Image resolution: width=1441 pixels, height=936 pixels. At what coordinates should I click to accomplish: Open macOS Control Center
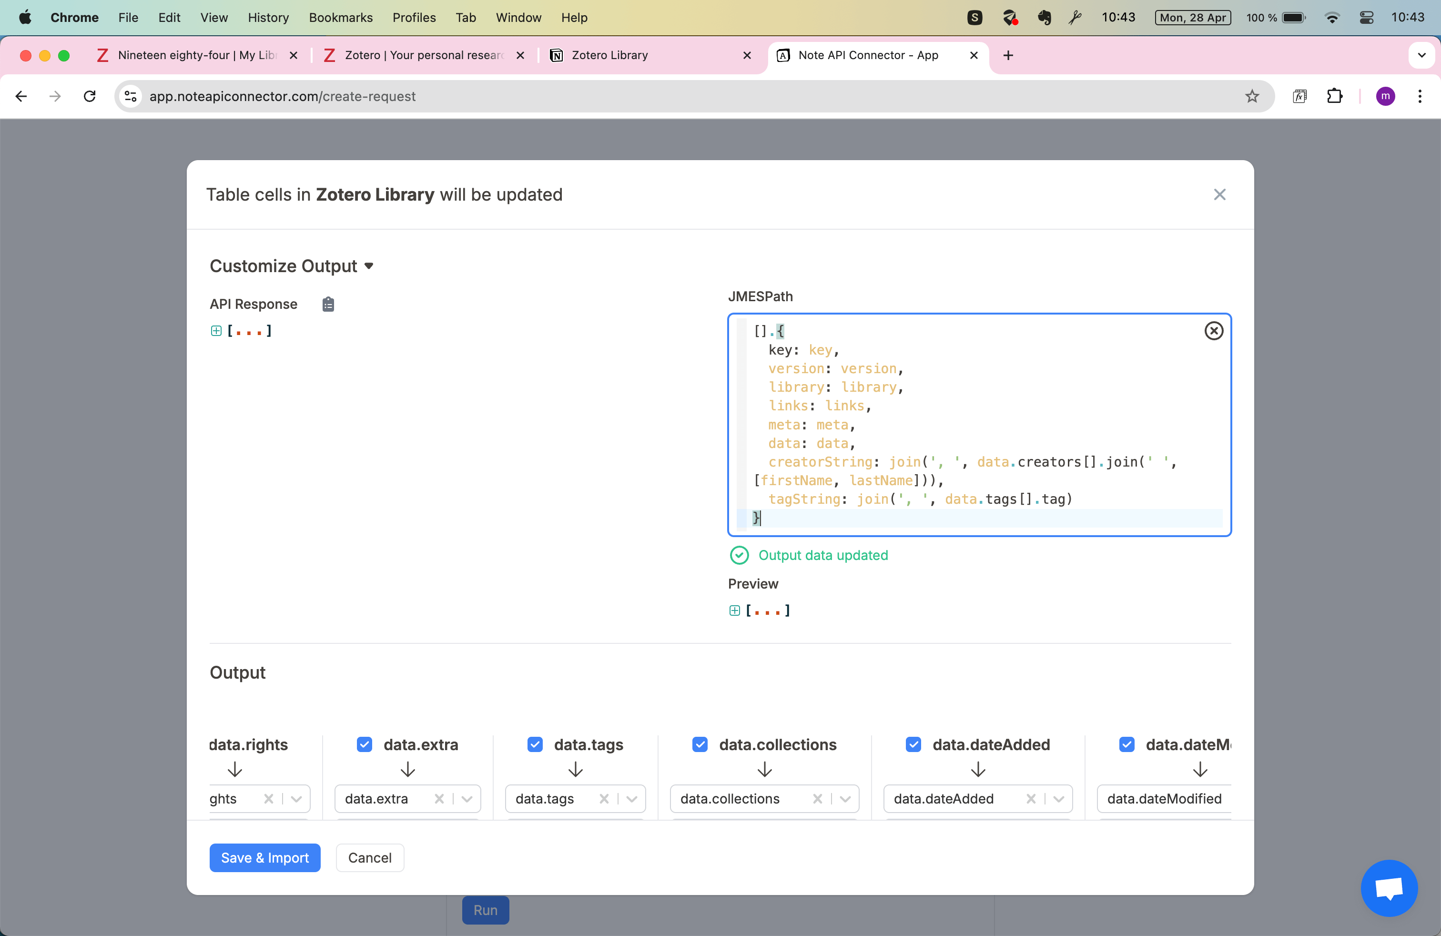[1366, 18]
